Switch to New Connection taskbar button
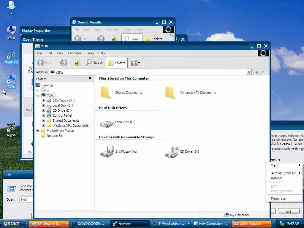This screenshot has width=304, height=228. pyautogui.click(x=211, y=224)
